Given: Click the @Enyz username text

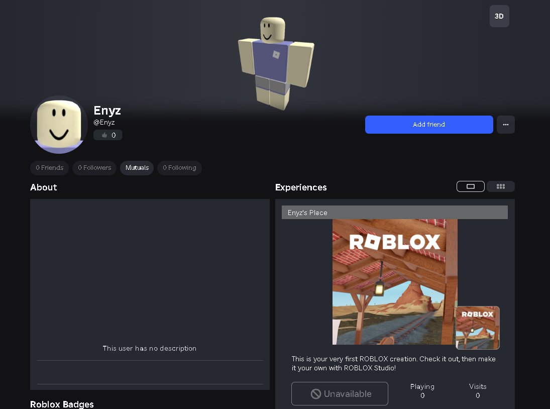Looking at the screenshot, I should coord(104,123).
